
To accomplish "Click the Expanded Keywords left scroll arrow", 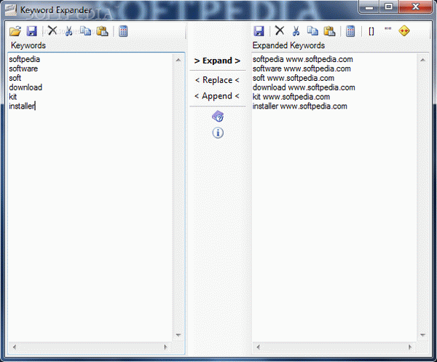I will pos(259,347).
